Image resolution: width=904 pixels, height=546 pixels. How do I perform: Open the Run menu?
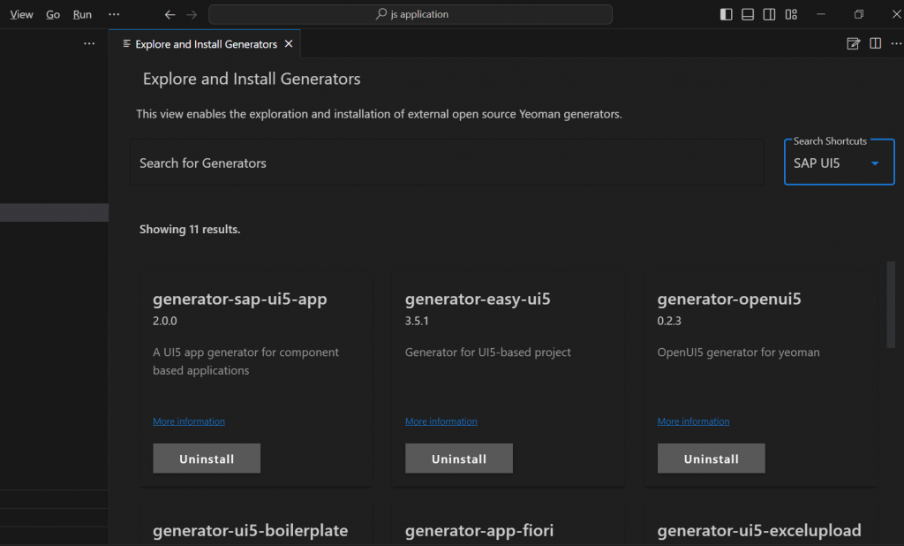pos(82,14)
